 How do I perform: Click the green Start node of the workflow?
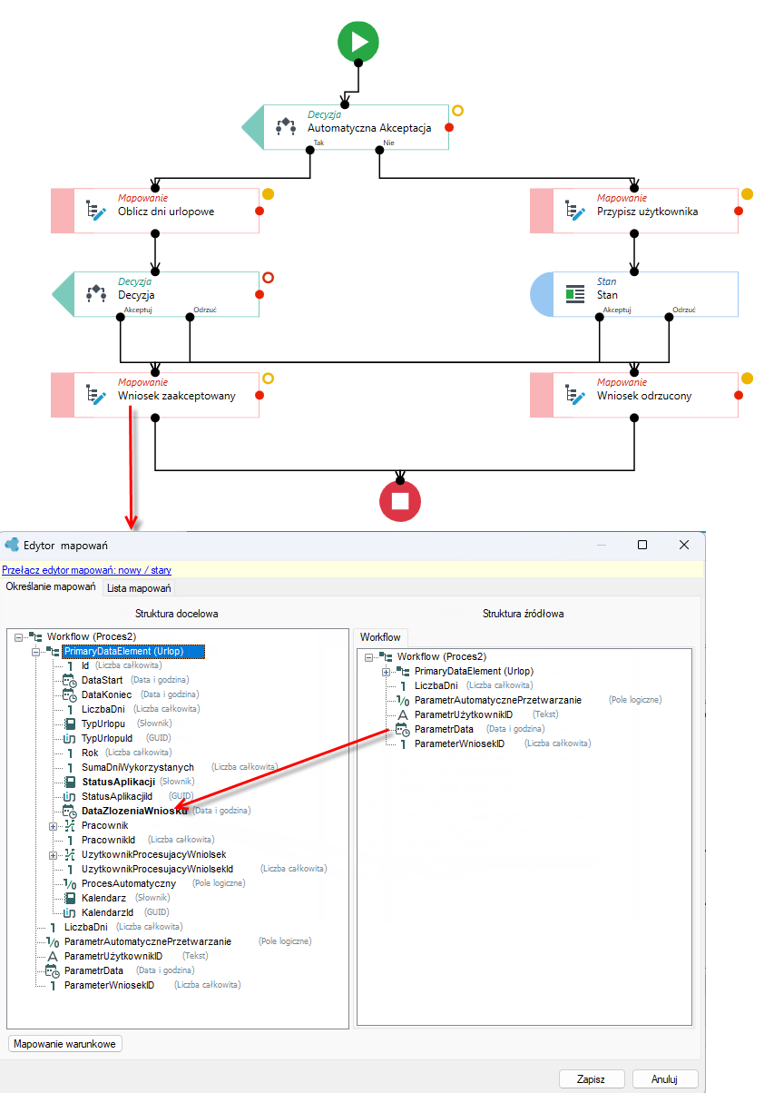[358, 42]
